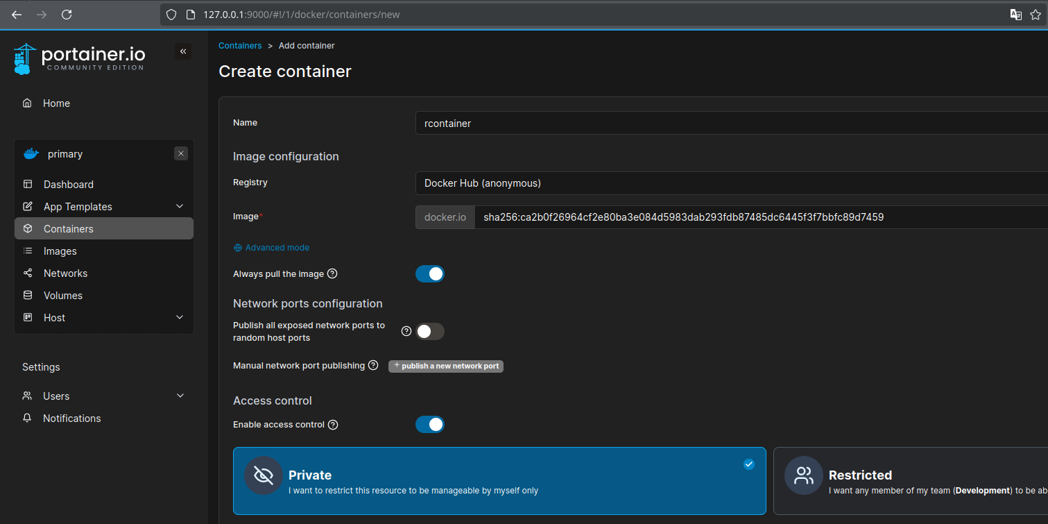This screenshot has height=524, width=1048.
Task: Click the help icon next to Enable access control
Action: point(333,424)
